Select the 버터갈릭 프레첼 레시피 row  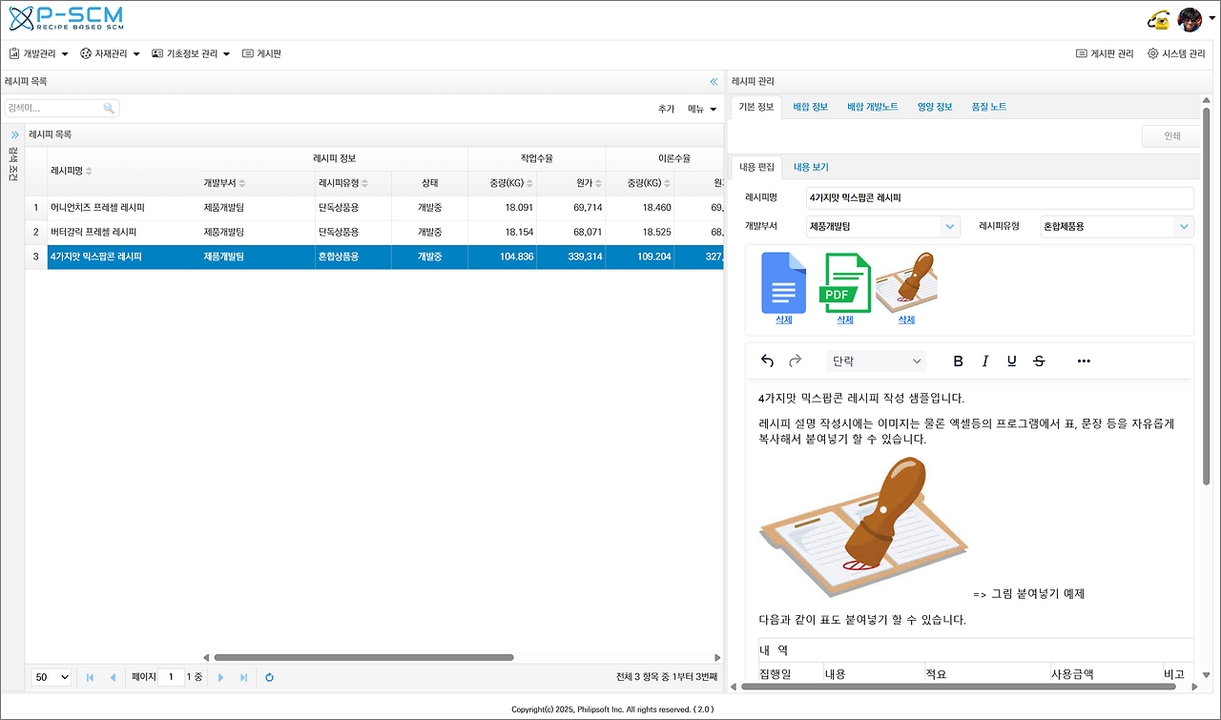click(374, 232)
